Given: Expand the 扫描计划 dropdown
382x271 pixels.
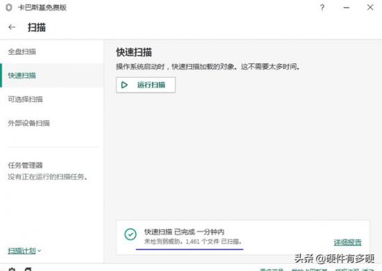Looking at the screenshot, I should click(x=24, y=251).
